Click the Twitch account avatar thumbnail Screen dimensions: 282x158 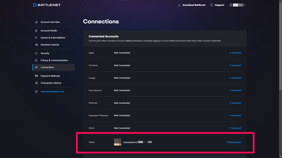point(118,142)
